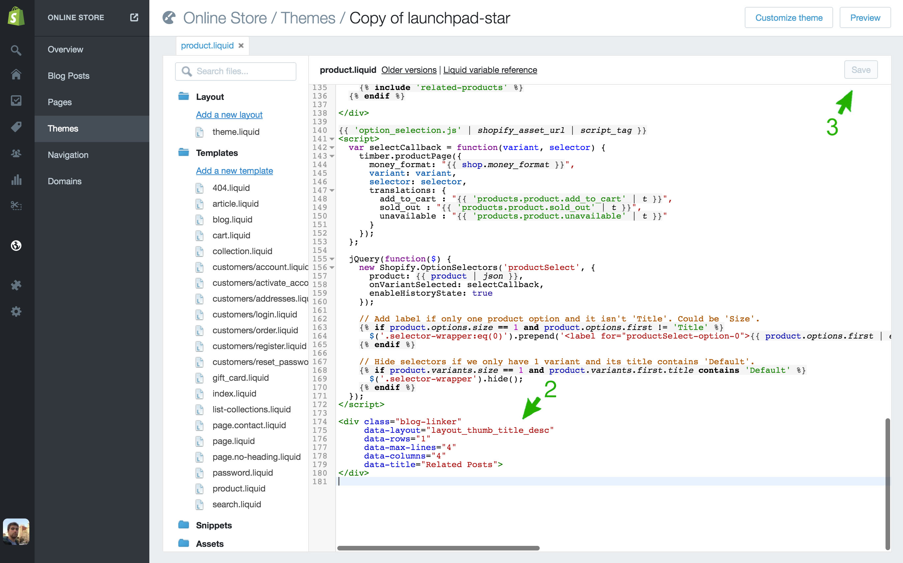Click the Shopify logo icon

[16, 17]
